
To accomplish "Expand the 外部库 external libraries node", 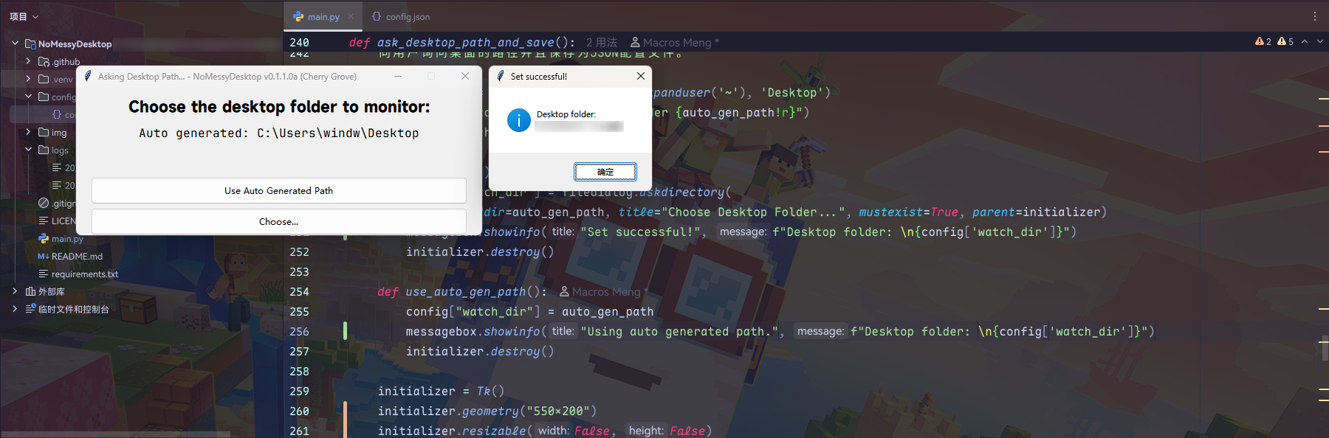I will pos(15,291).
